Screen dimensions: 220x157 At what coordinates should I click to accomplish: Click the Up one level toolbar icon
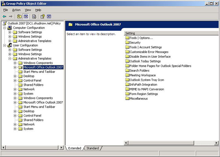19,16
